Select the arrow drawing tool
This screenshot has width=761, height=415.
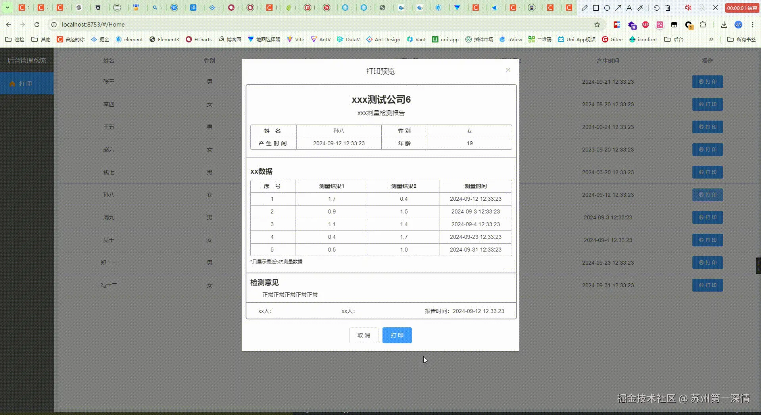(618, 8)
